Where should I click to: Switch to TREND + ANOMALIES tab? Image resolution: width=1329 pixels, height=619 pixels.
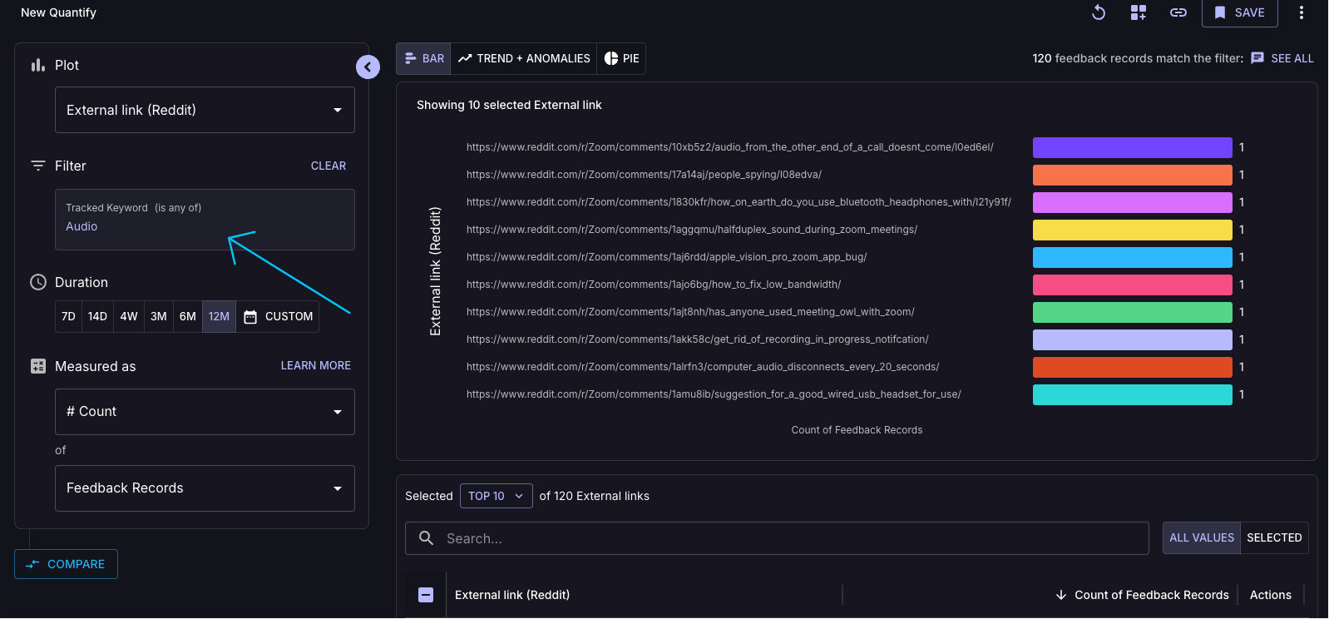(524, 58)
